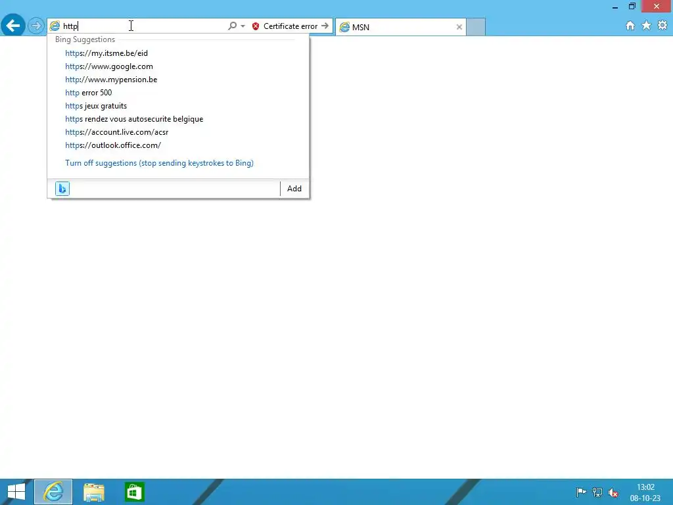The height and width of the screenshot is (505, 673).
Task: Choose suggestion https jeux gratuits
Action: 96,106
